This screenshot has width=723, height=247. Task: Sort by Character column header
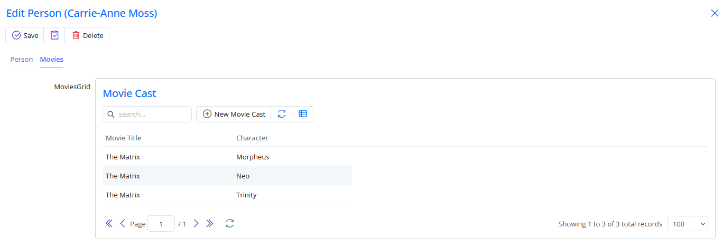252,138
